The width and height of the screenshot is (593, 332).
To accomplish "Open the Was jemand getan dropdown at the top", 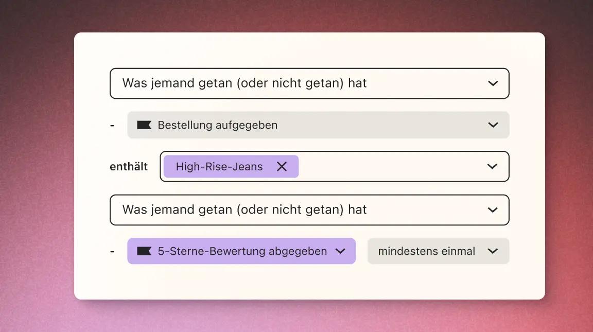I will (x=309, y=83).
